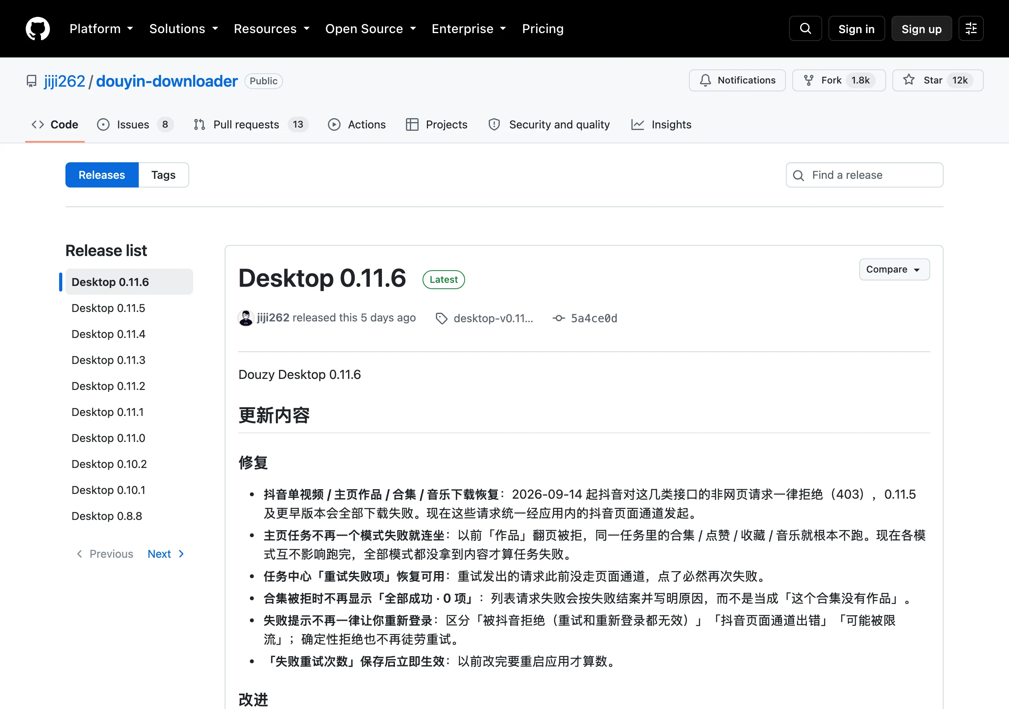Click the Issues counter 8

[165, 125]
